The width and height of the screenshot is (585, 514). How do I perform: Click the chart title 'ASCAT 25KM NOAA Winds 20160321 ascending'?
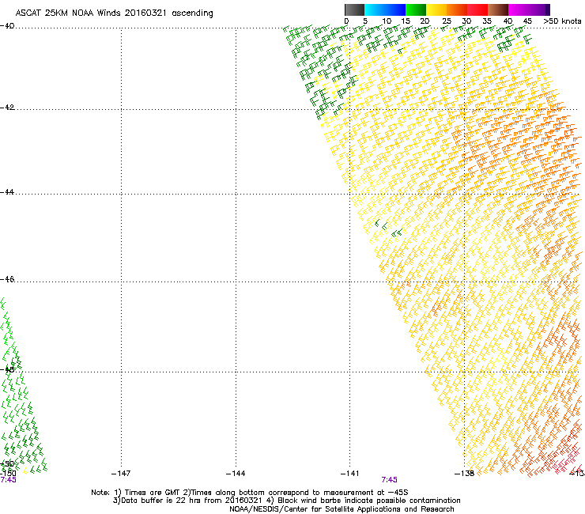(114, 13)
